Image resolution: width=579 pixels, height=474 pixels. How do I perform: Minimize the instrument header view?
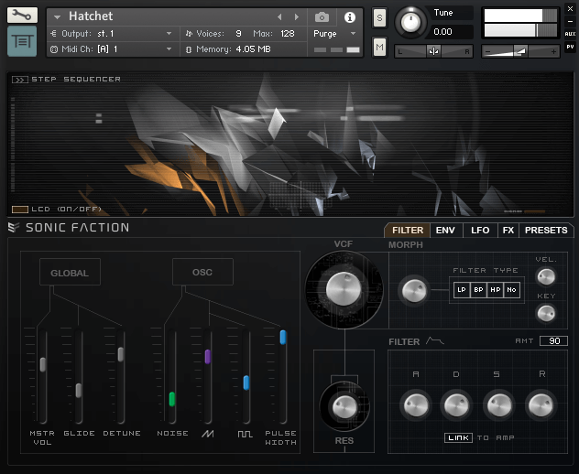coord(570,21)
